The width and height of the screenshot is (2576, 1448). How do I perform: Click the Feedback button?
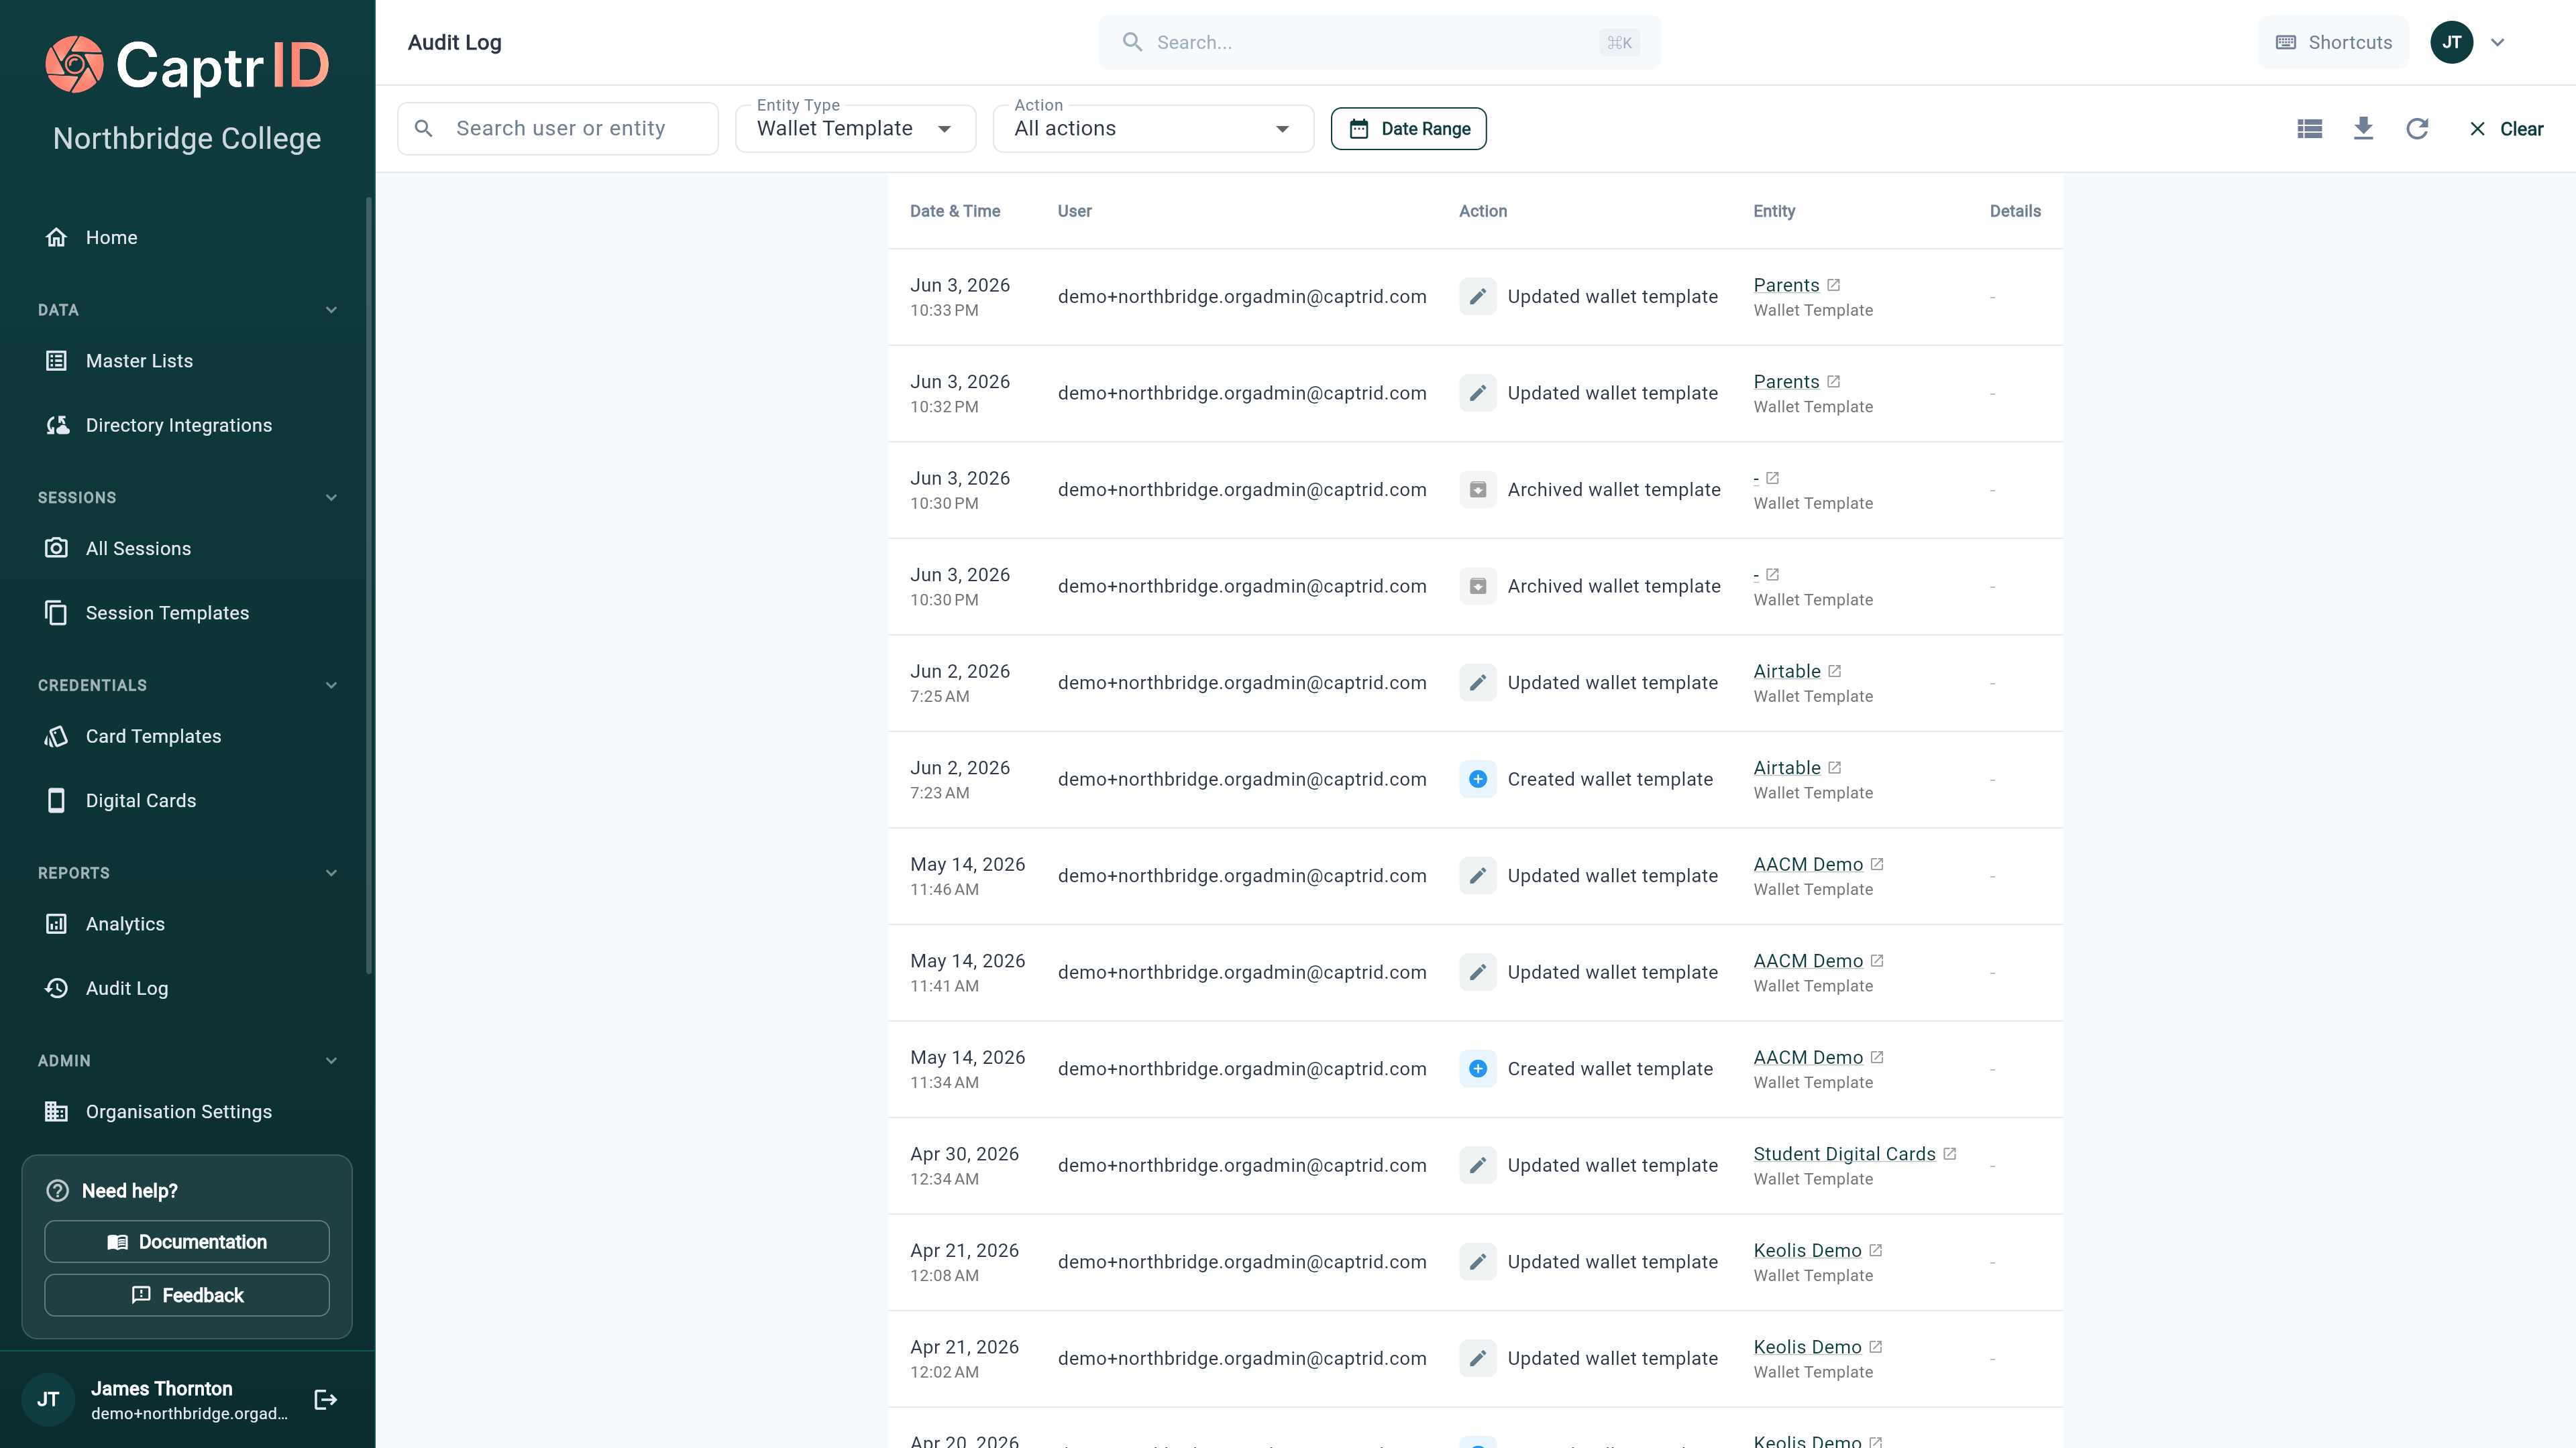(187, 1295)
